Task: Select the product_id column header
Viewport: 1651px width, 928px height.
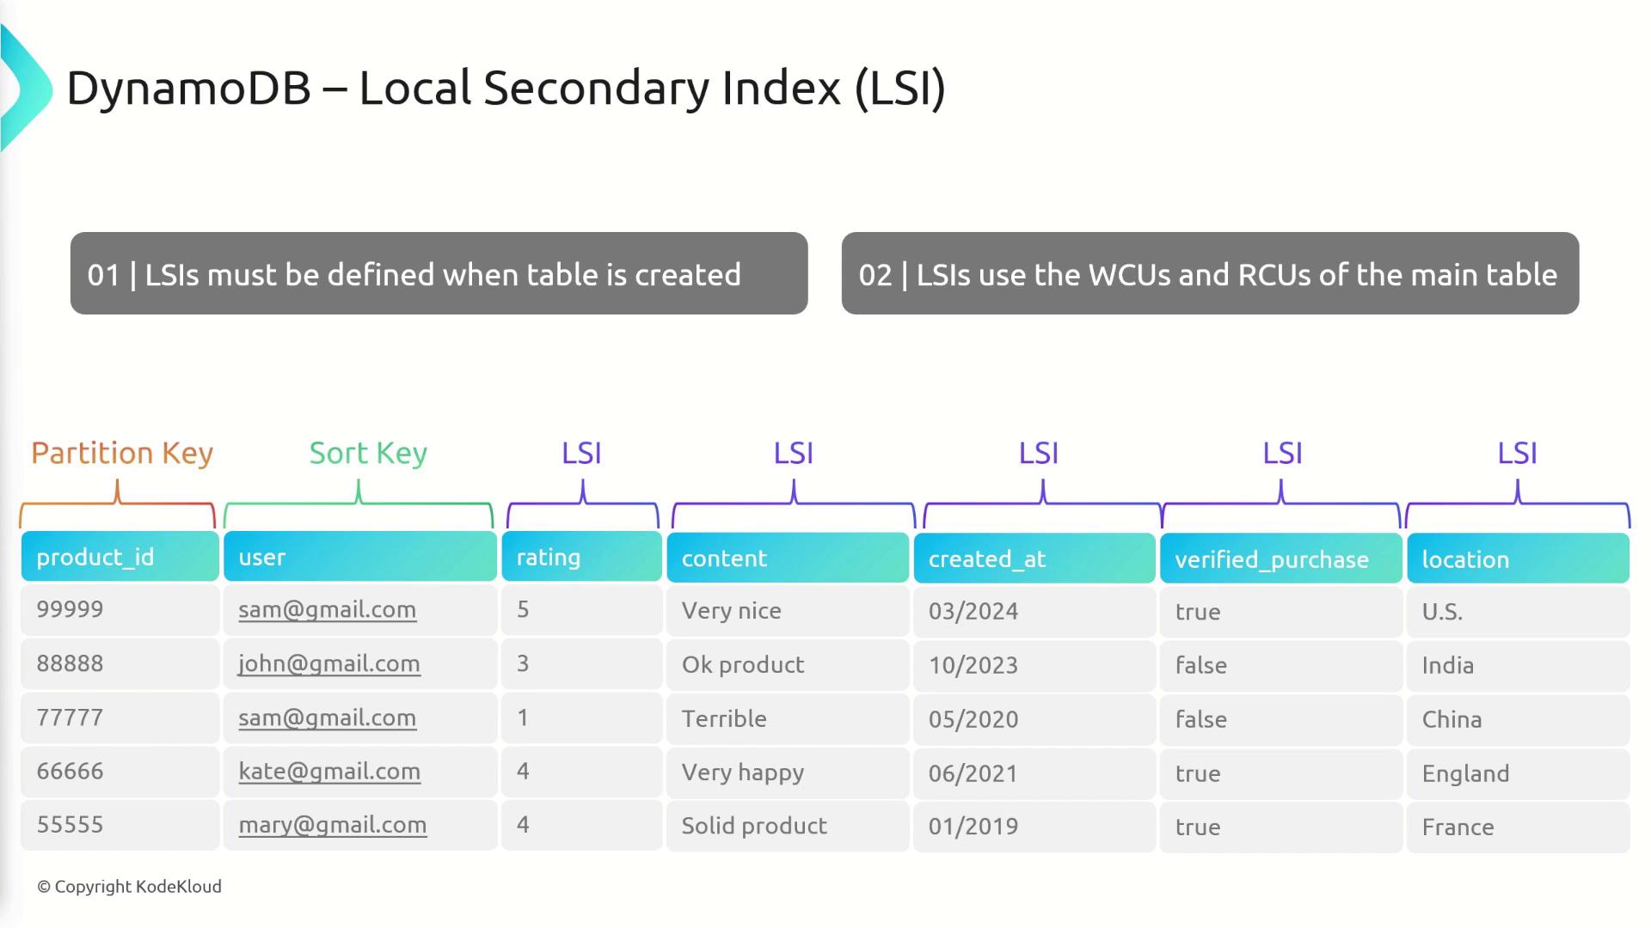Action: click(120, 557)
